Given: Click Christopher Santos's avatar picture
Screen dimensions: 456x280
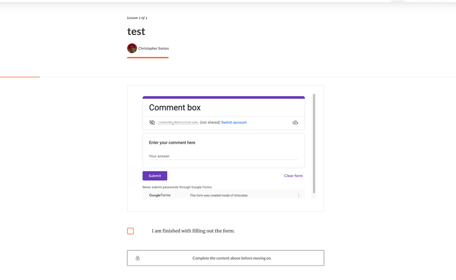Looking at the screenshot, I should point(132,48).
